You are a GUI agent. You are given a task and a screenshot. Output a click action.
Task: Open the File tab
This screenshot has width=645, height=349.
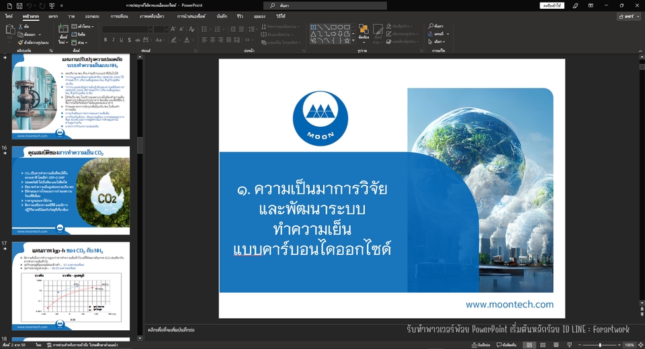[9, 16]
